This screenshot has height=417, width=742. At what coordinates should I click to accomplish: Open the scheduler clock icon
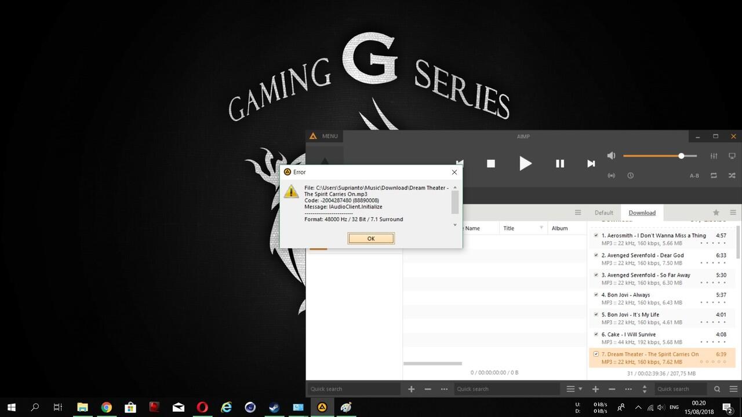(x=630, y=175)
